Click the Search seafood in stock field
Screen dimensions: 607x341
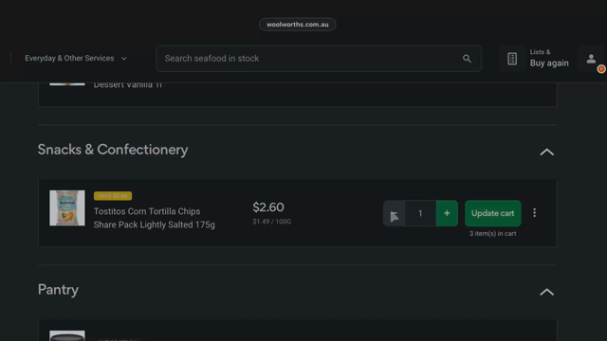pyautogui.click(x=319, y=59)
